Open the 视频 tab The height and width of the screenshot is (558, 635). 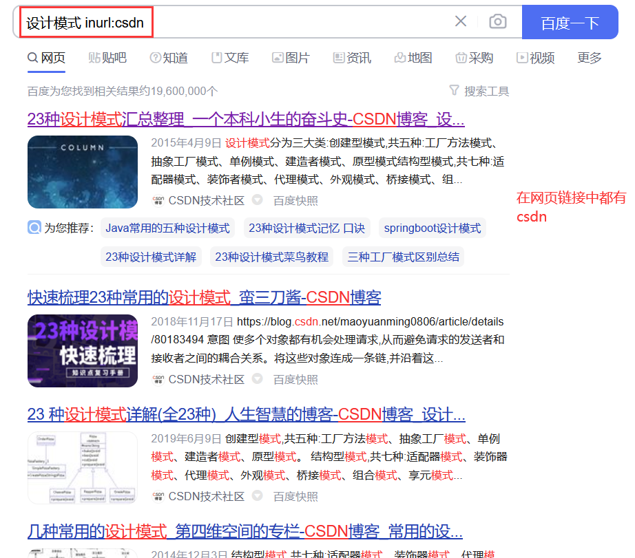pyautogui.click(x=535, y=58)
